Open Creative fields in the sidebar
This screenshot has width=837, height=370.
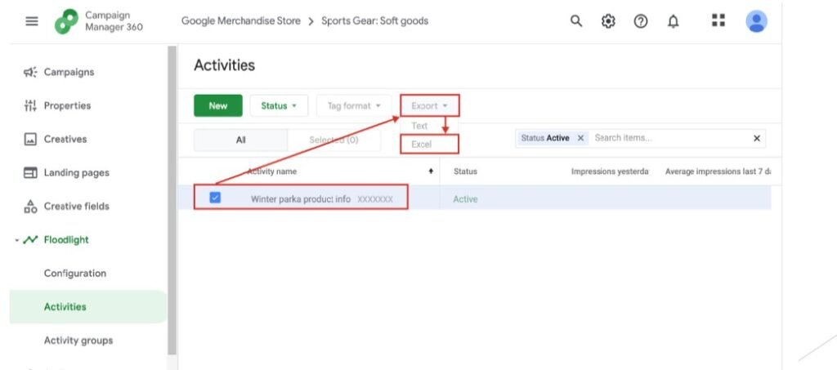click(76, 207)
